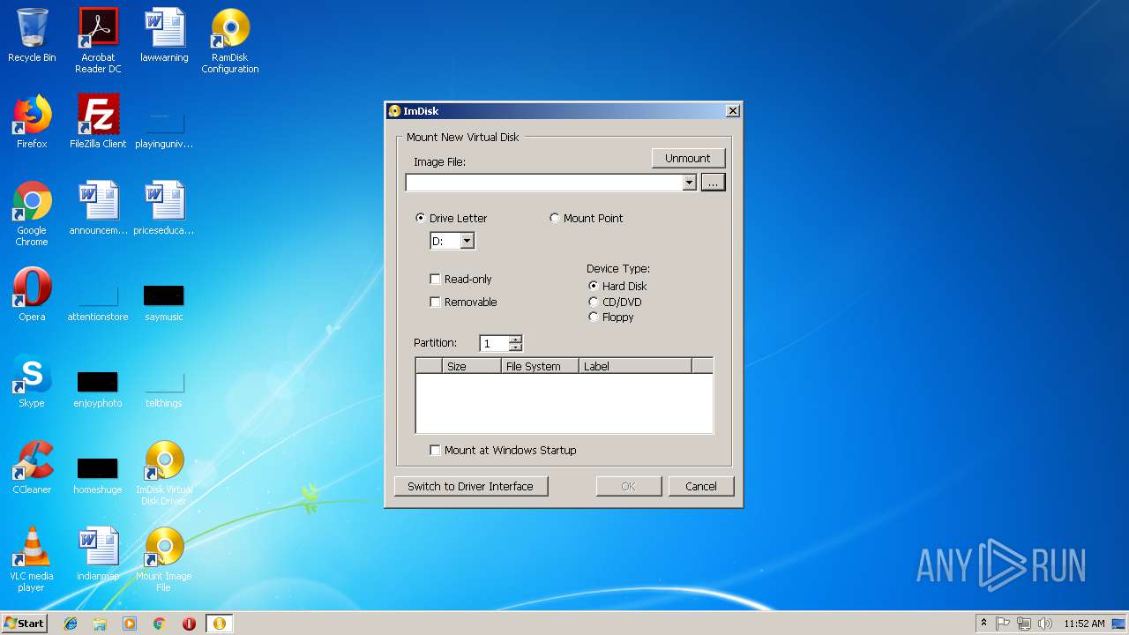Show hidden tray icons arrow
The width and height of the screenshot is (1129, 635).
click(x=983, y=623)
